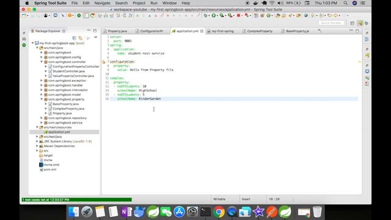
Task: Open the File menu
Action: (75, 3)
